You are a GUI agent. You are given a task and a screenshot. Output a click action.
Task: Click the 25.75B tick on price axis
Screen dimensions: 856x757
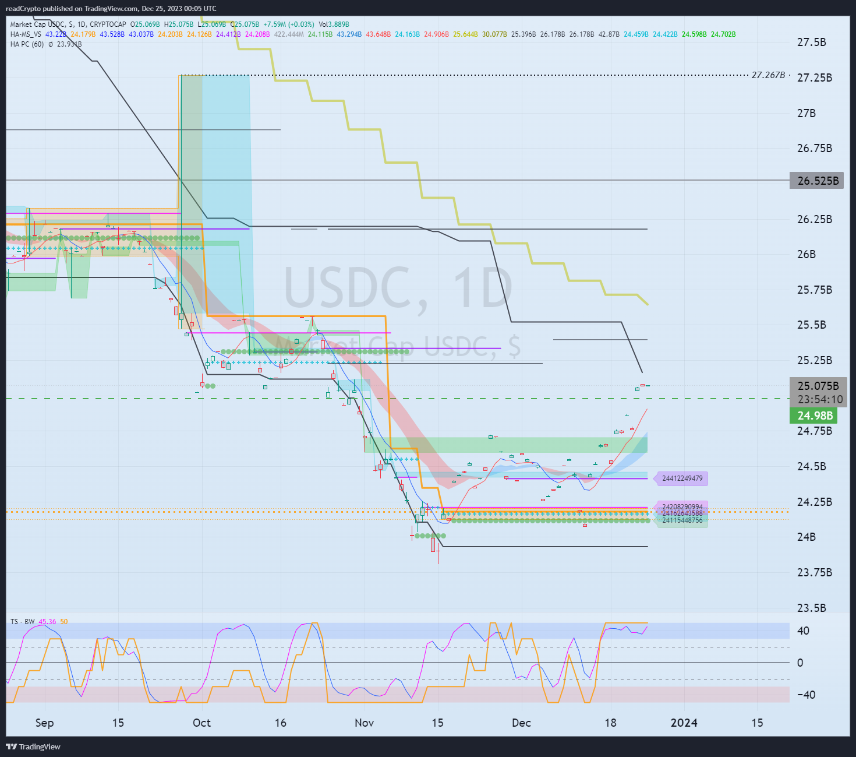tap(814, 290)
